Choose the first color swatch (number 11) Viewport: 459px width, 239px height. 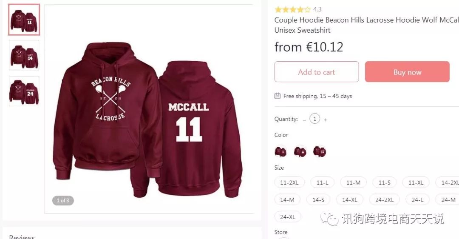tap(280, 151)
